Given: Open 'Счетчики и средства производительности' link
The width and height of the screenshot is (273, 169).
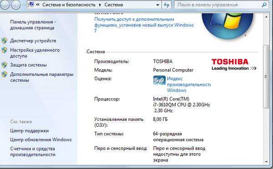Looking at the screenshot, I should click(x=33, y=152).
